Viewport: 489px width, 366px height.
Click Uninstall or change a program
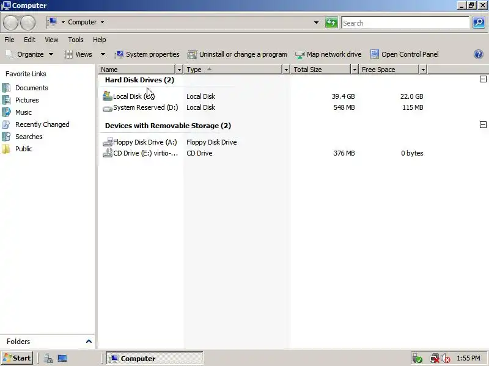coord(237,54)
